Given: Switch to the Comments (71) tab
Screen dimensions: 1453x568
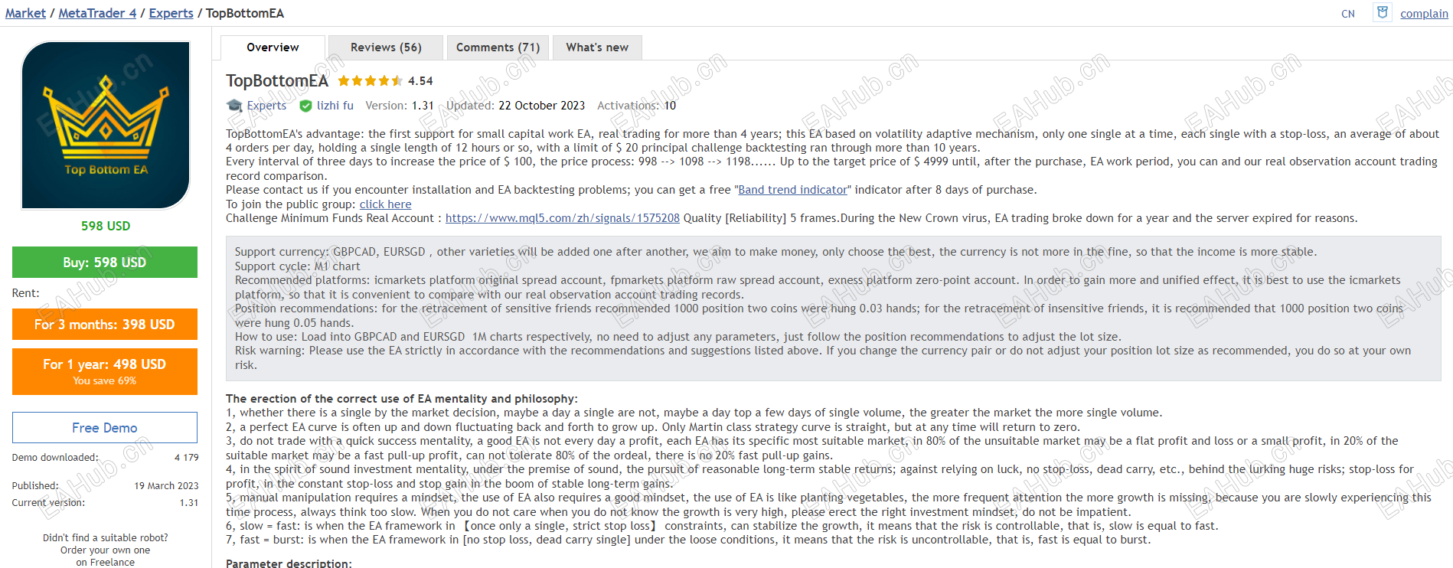Looking at the screenshot, I should (498, 47).
